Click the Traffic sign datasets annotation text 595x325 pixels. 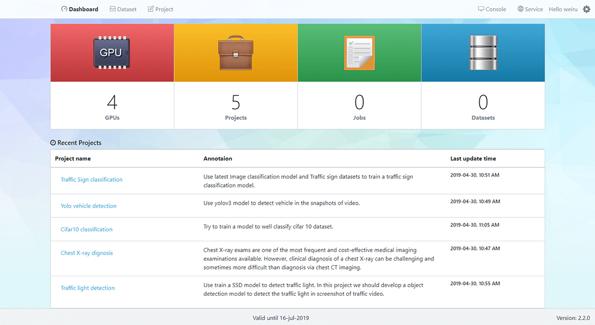click(308, 181)
